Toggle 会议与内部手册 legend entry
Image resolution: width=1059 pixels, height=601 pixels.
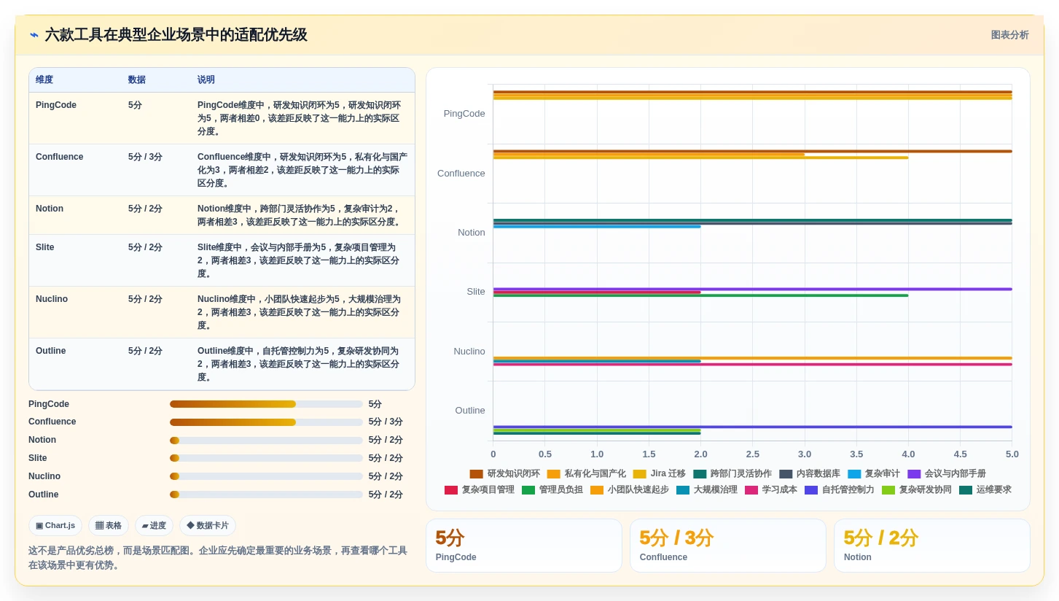tap(947, 473)
